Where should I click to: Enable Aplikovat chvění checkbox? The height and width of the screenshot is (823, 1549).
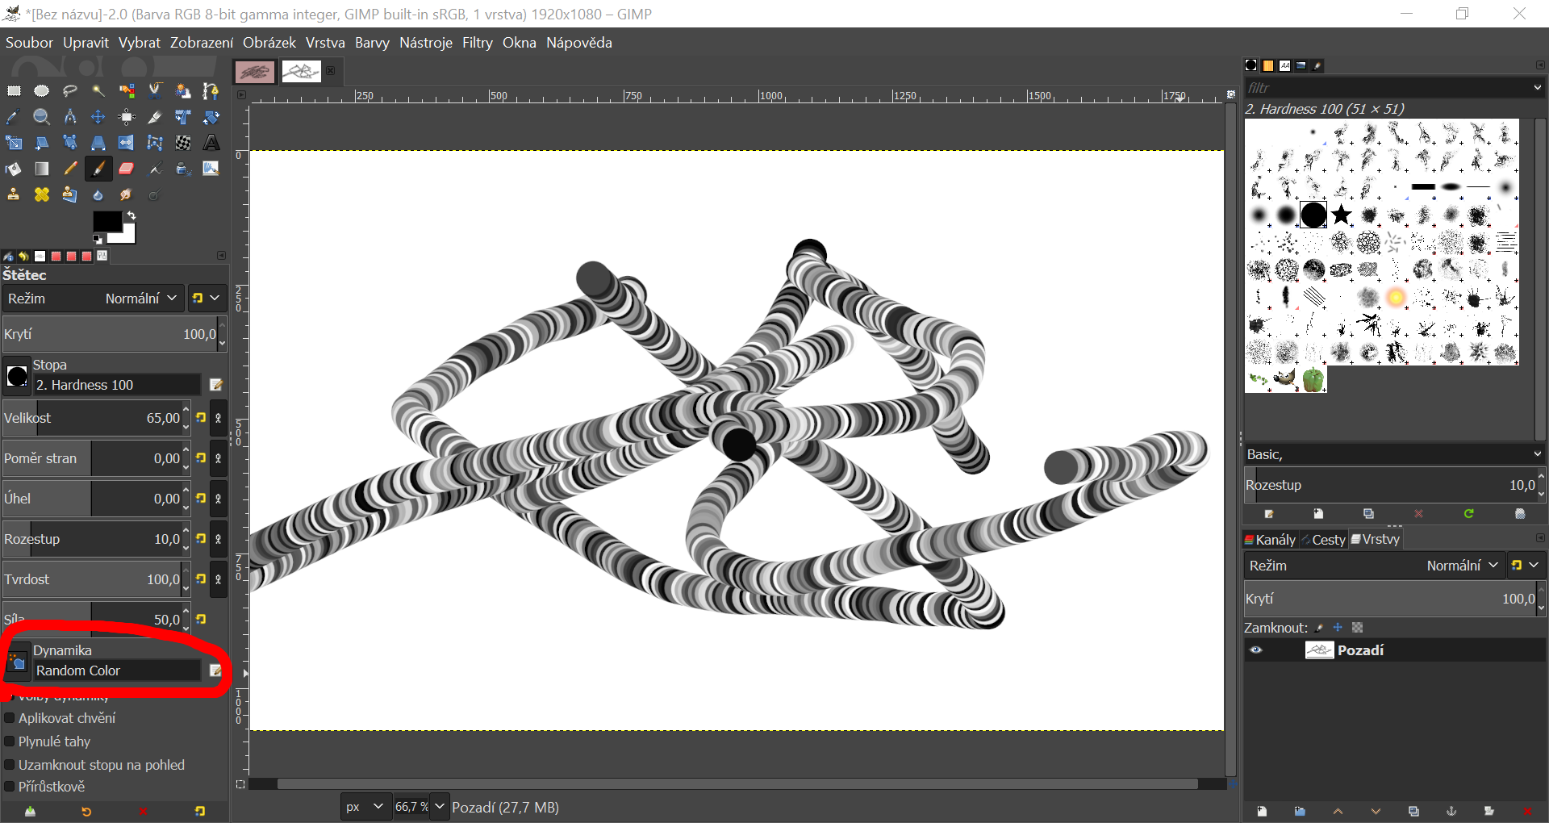pos(10,718)
